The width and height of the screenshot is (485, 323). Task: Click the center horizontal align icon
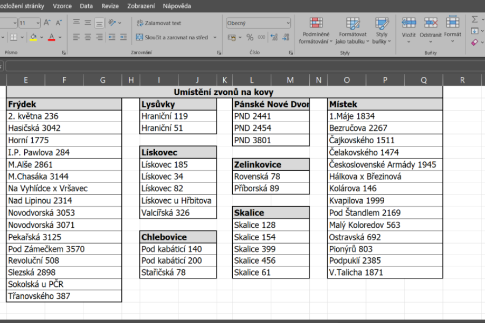pos(87,38)
